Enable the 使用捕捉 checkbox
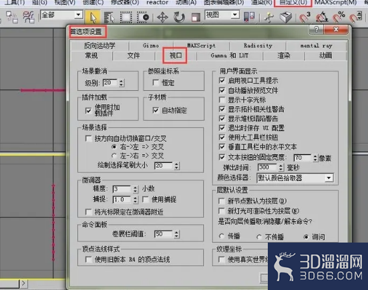The height and width of the screenshot is (290, 368). pyautogui.click(x=146, y=199)
